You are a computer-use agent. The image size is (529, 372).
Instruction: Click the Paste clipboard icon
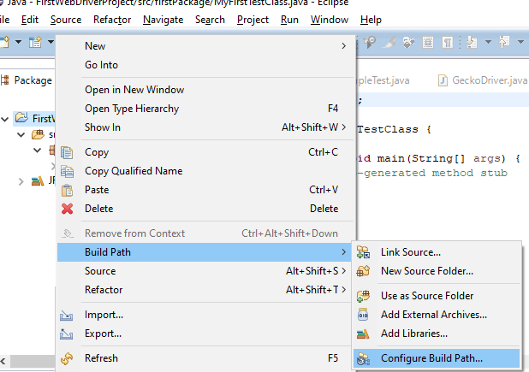(68, 190)
